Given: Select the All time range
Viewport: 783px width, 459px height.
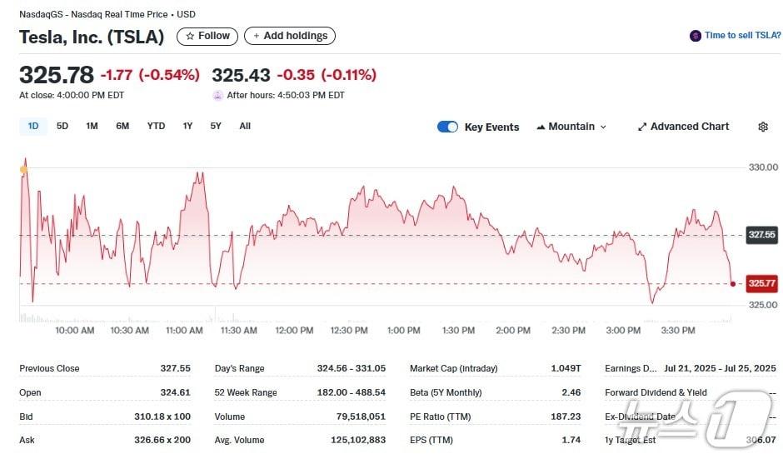Looking at the screenshot, I should click(245, 126).
